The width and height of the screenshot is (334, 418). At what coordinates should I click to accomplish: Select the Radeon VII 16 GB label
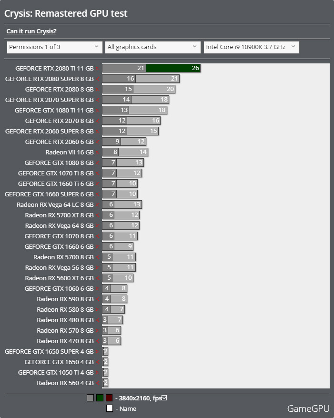(70, 153)
